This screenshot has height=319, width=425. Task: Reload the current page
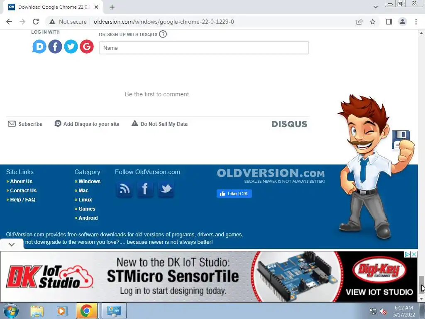pos(36,22)
